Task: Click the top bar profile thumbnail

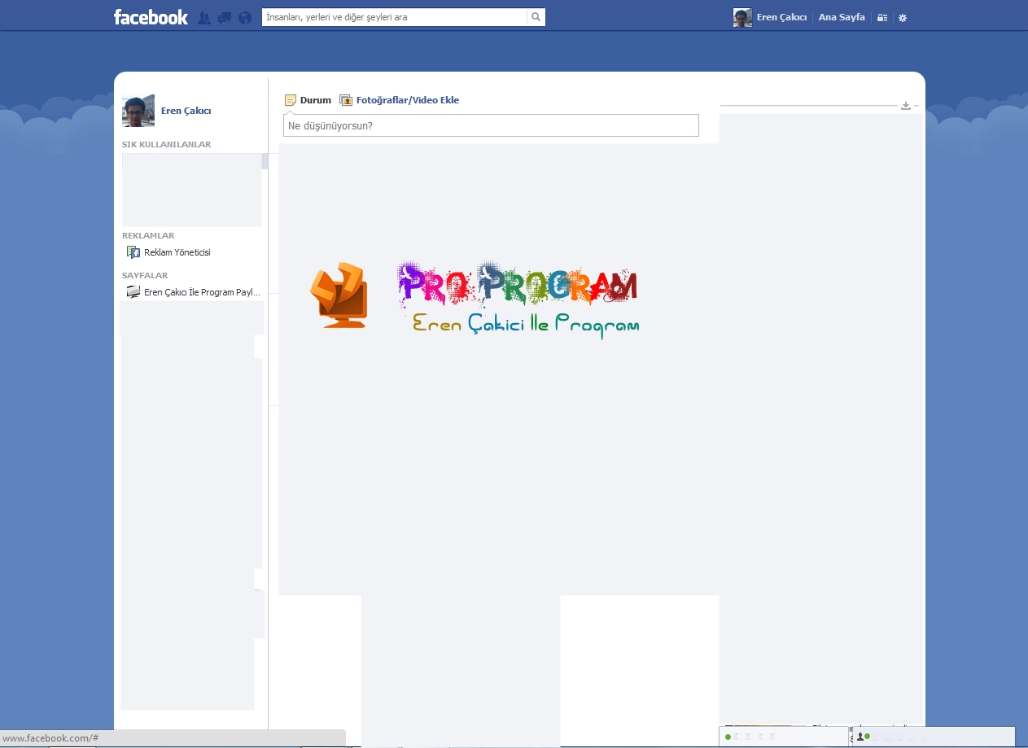Action: pos(742,17)
